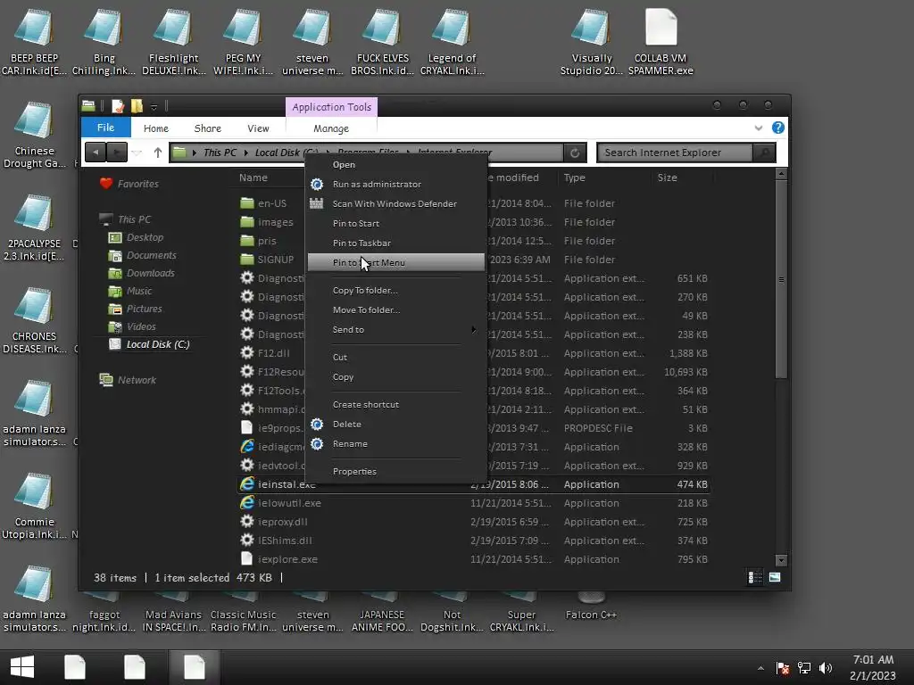Open Downloads in navigation pane
Image resolution: width=914 pixels, height=685 pixels.
(x=150, y=273)
